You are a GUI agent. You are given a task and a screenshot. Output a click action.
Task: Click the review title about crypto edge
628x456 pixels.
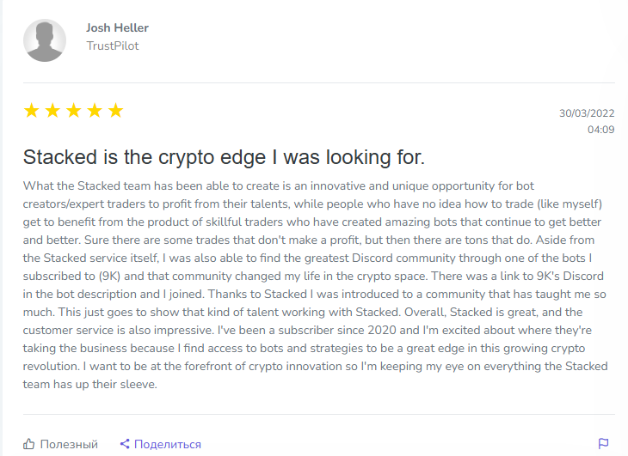pos(224,158)
